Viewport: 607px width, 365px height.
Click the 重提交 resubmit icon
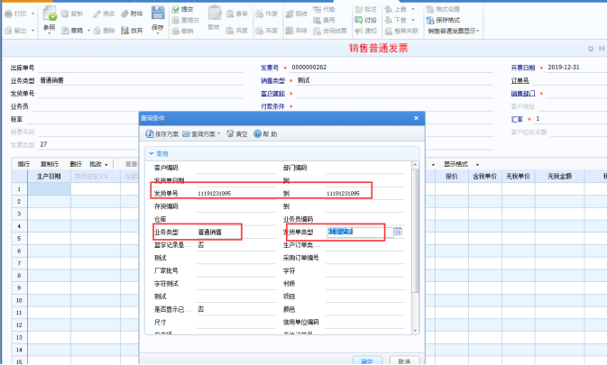176,20
